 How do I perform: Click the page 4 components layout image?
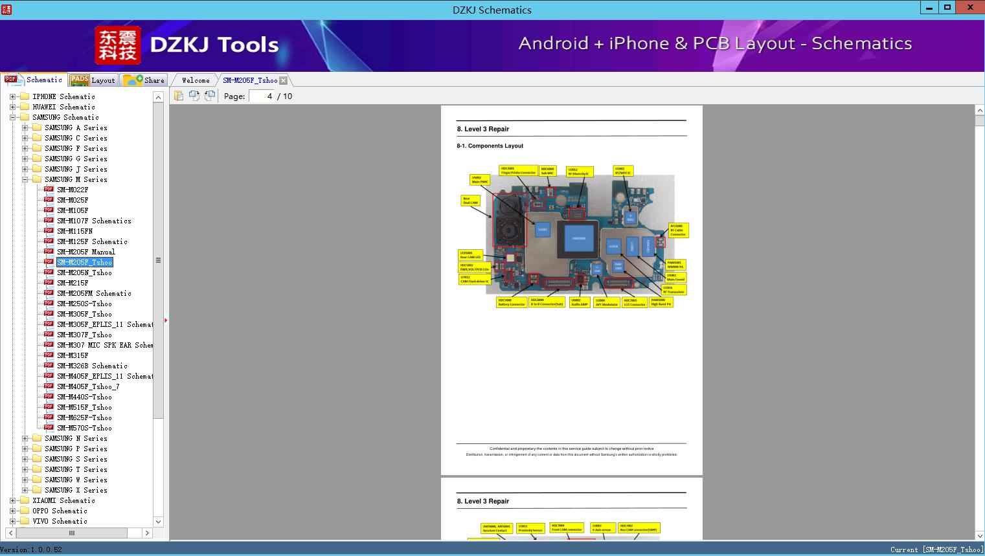(x=573, y=236)
